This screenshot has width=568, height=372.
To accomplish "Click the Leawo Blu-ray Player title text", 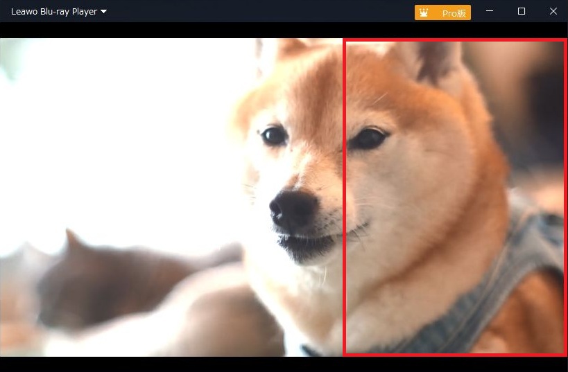I will tap(53, 12).
